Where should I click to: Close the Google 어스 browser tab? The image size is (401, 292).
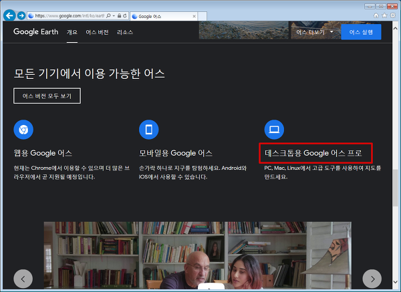194,16
